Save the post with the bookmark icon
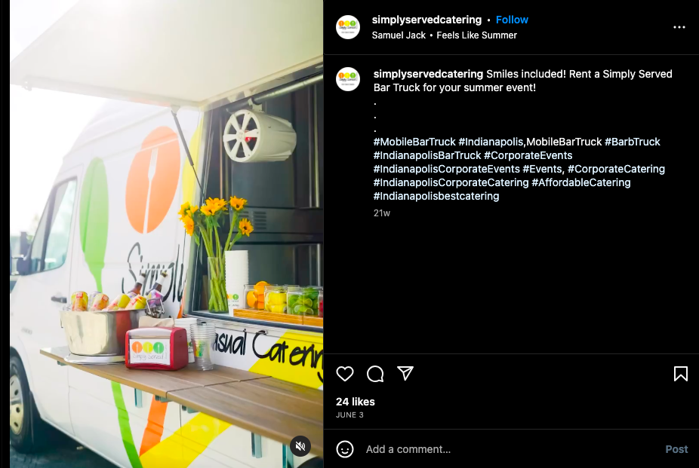The image size is (699, 468). coord(680,374)
